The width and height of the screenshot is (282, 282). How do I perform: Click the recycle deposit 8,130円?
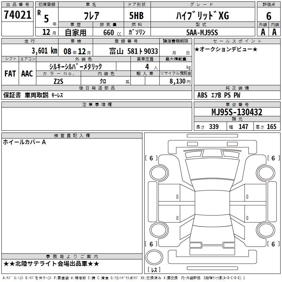[180, 81]
